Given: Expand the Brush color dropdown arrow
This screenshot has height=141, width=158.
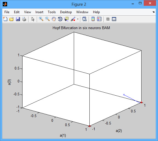Looking at the screenshot, I should pyautogui.click(x=78, y=19).
